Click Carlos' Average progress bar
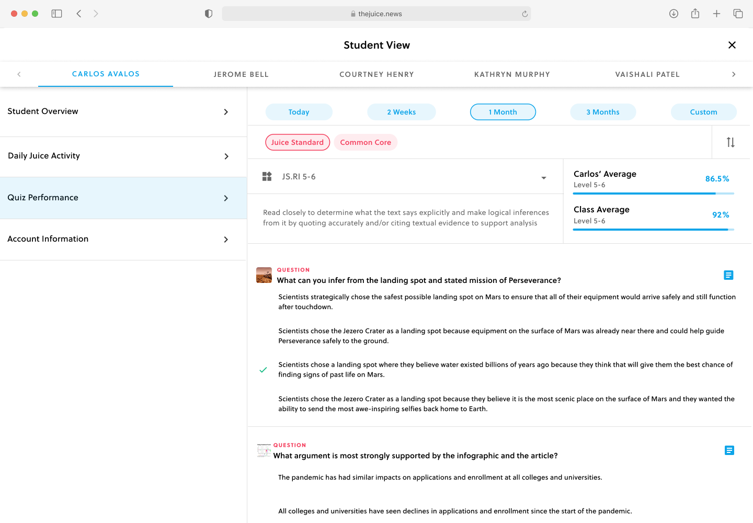753x523 pixels. point(654,194)
